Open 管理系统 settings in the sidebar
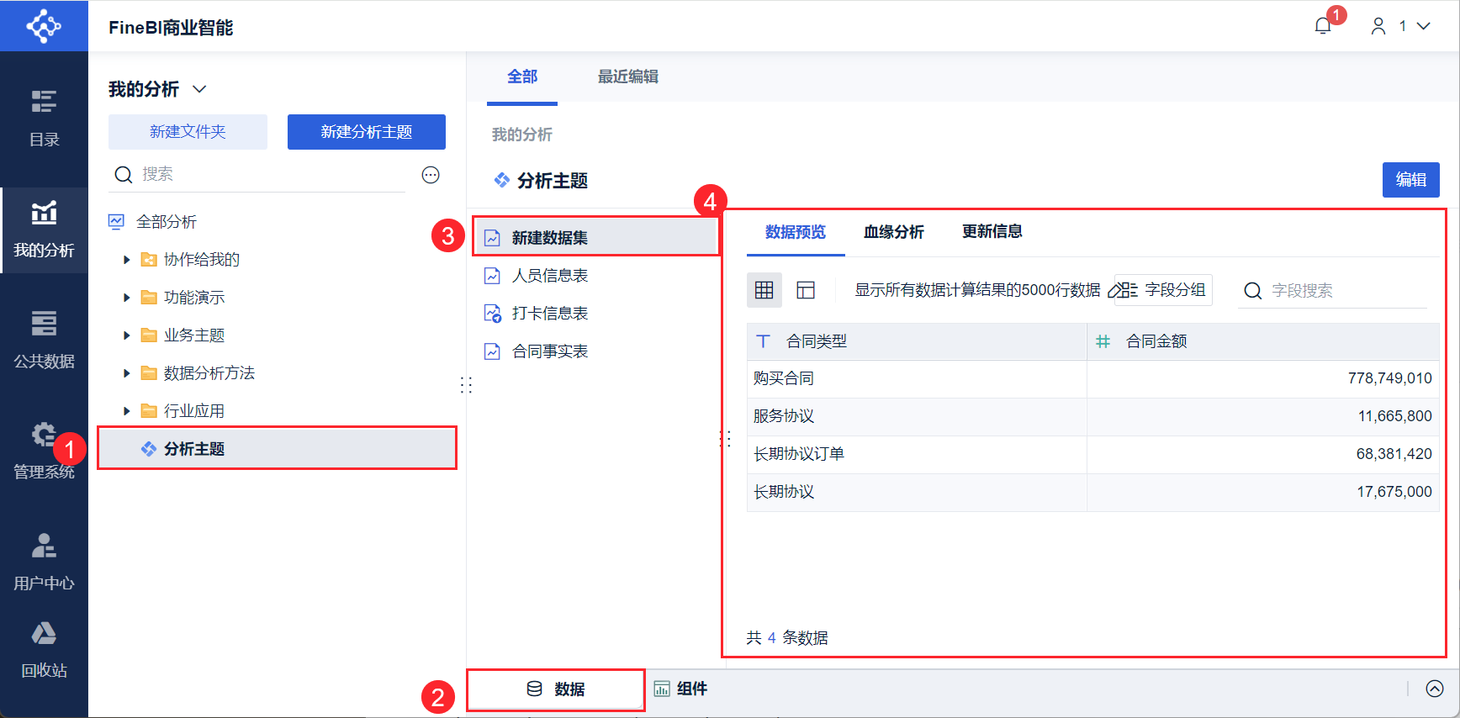Viewport: 1460px width, 718px height. click(x=44, y=451)
